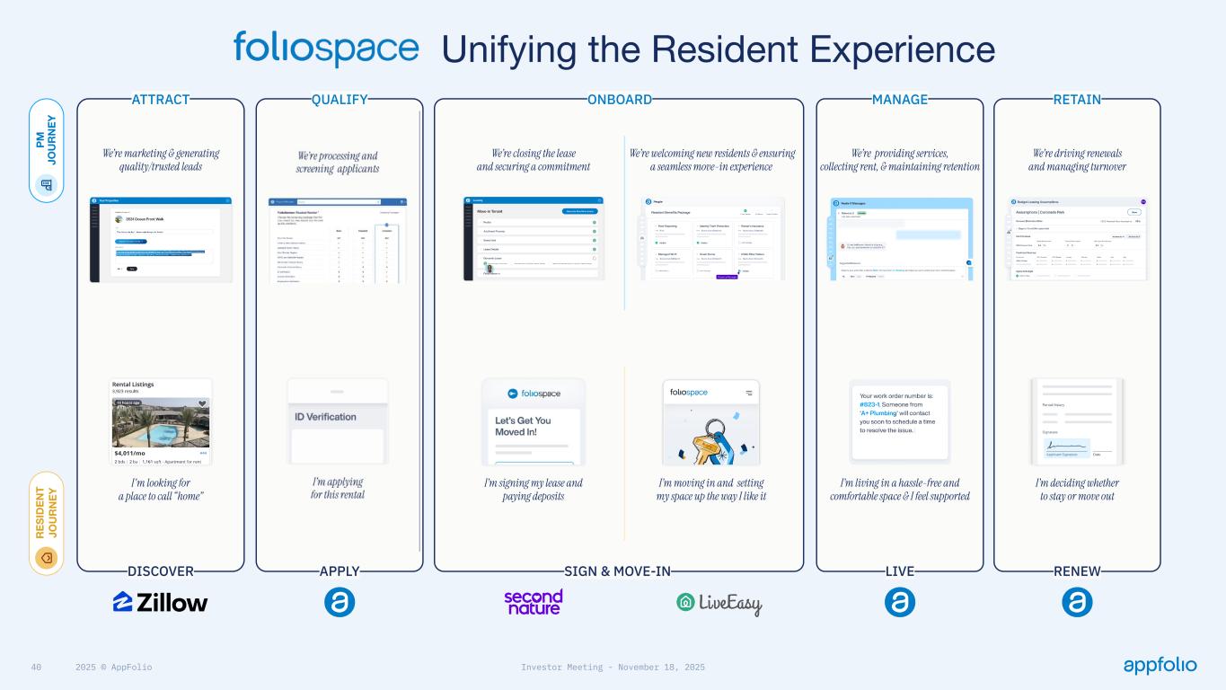Screen dimensions: 1226x690
Task: Click the 2025 © AppFolio copyright text
Action: 114,668
